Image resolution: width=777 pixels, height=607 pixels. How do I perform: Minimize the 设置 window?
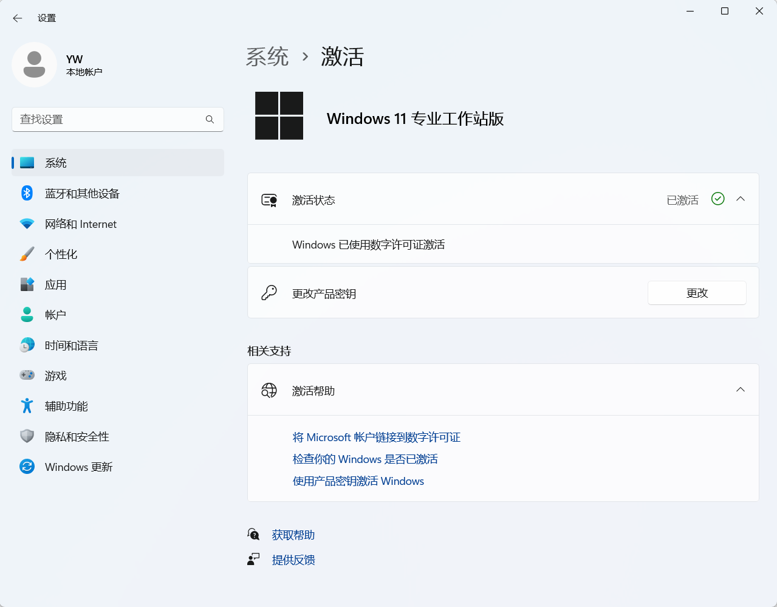pos(690,11)
